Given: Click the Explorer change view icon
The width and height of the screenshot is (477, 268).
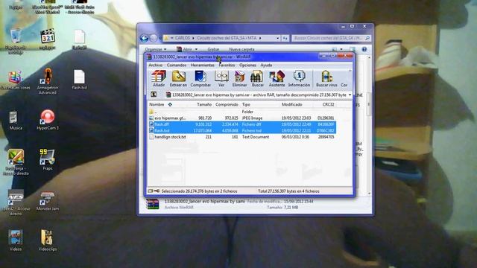Looking at the screenshot, I should pyautogui.click(x=335, y=49).
